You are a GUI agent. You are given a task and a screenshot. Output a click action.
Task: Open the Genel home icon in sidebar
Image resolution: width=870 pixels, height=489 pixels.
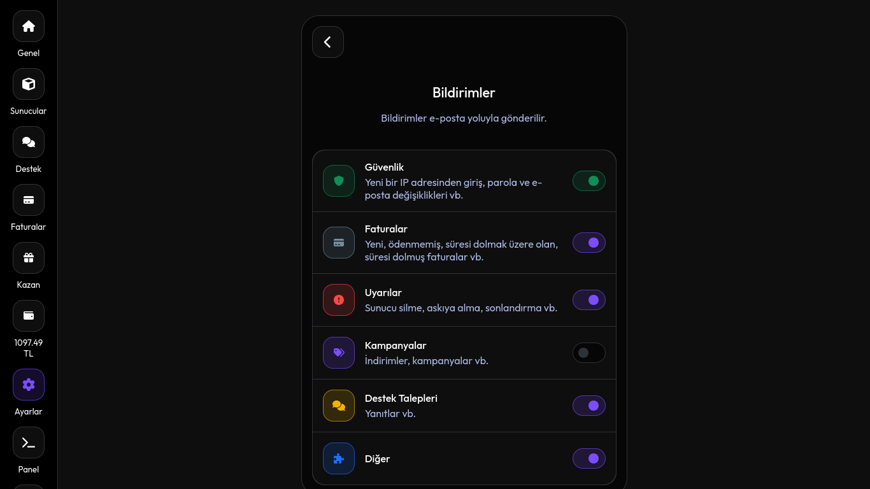click(28, 26)
